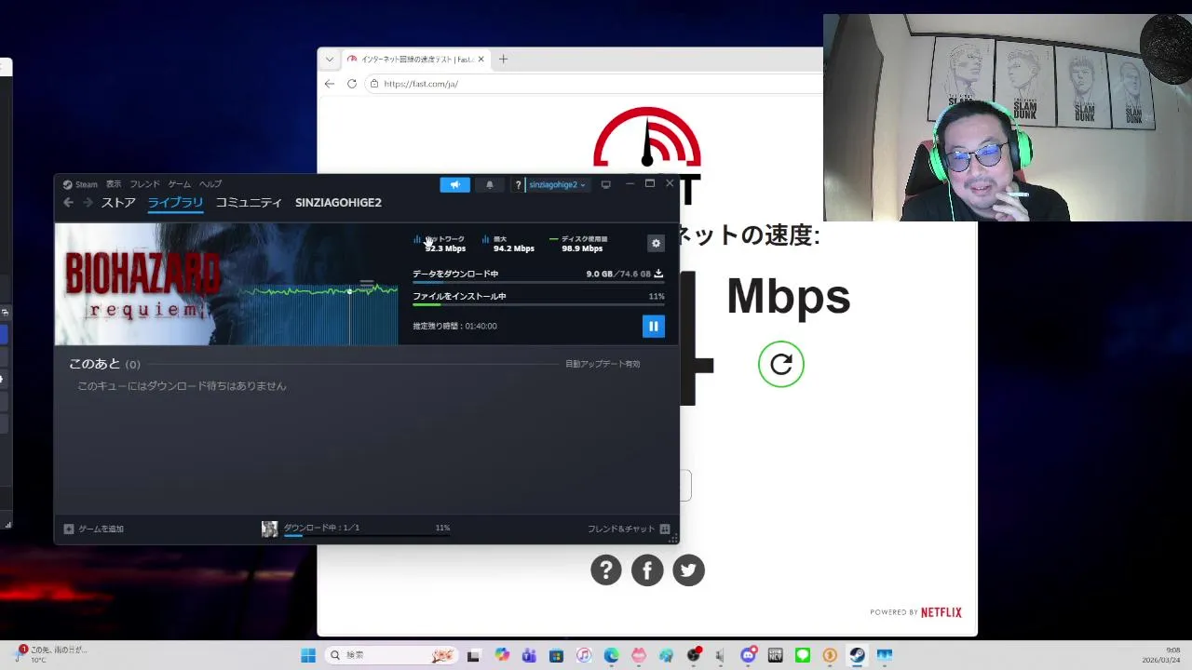Go back in Steam navigation
Viewport: 1192px width, 670px height.
68,203
